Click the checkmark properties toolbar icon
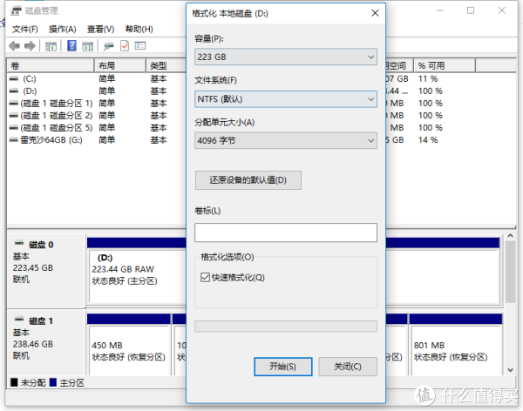The height and width of the screenshot is (411, 523). [x=125, y=45]
